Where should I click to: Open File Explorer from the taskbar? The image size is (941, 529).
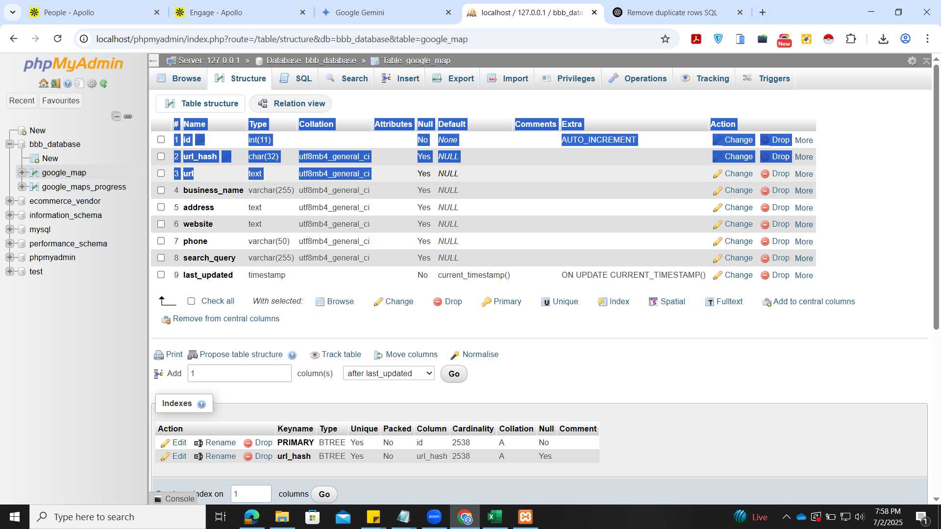pos(282,517)
